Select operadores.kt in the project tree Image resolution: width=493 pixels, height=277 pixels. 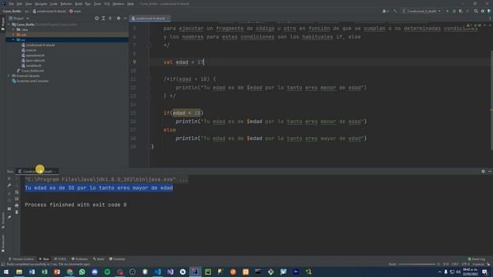pos(33,55)
